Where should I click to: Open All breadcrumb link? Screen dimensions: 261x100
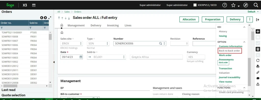point(59,12)
